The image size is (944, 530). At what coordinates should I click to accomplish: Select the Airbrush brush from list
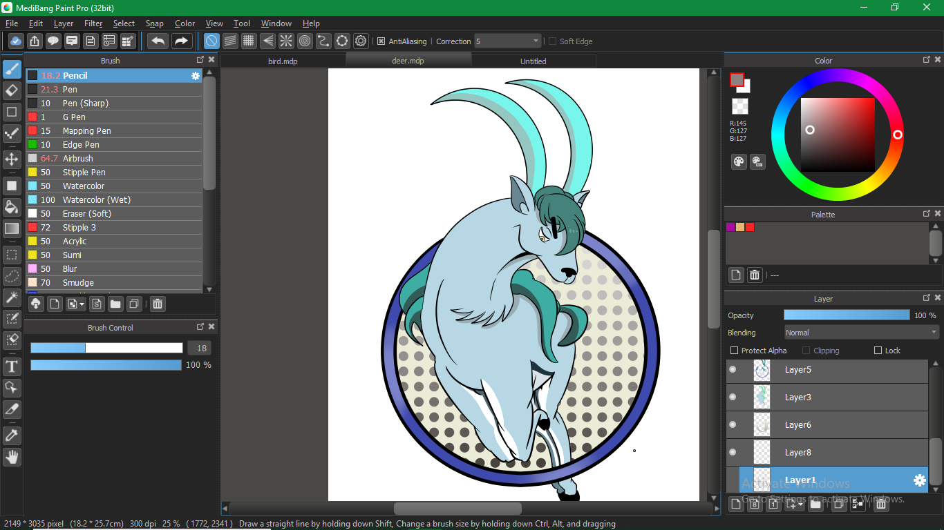[x=77, y=159]
